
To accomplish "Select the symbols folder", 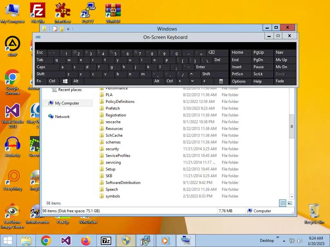I will [x=112, y=196].
